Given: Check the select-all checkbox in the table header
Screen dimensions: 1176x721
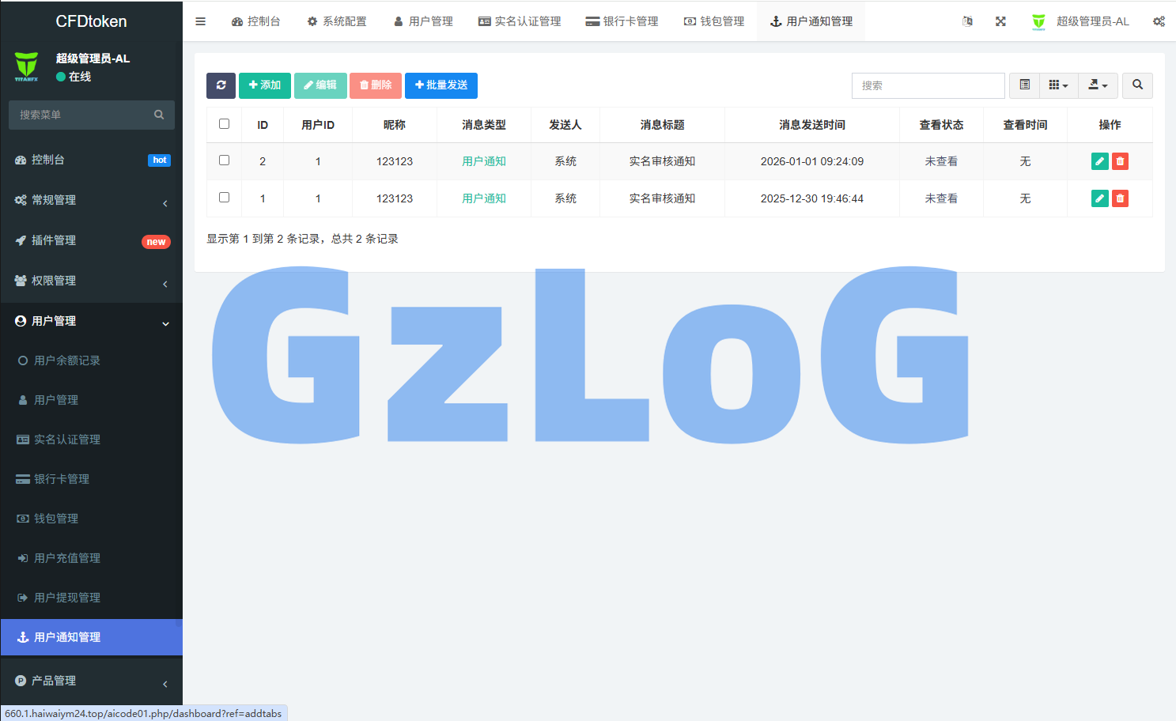Looking at the screenshot, I should [x=225, y=124].
